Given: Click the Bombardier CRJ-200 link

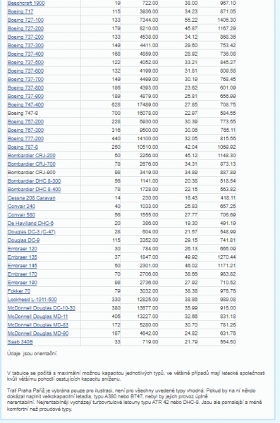Looking at the screenshot, I should (31, 156).
